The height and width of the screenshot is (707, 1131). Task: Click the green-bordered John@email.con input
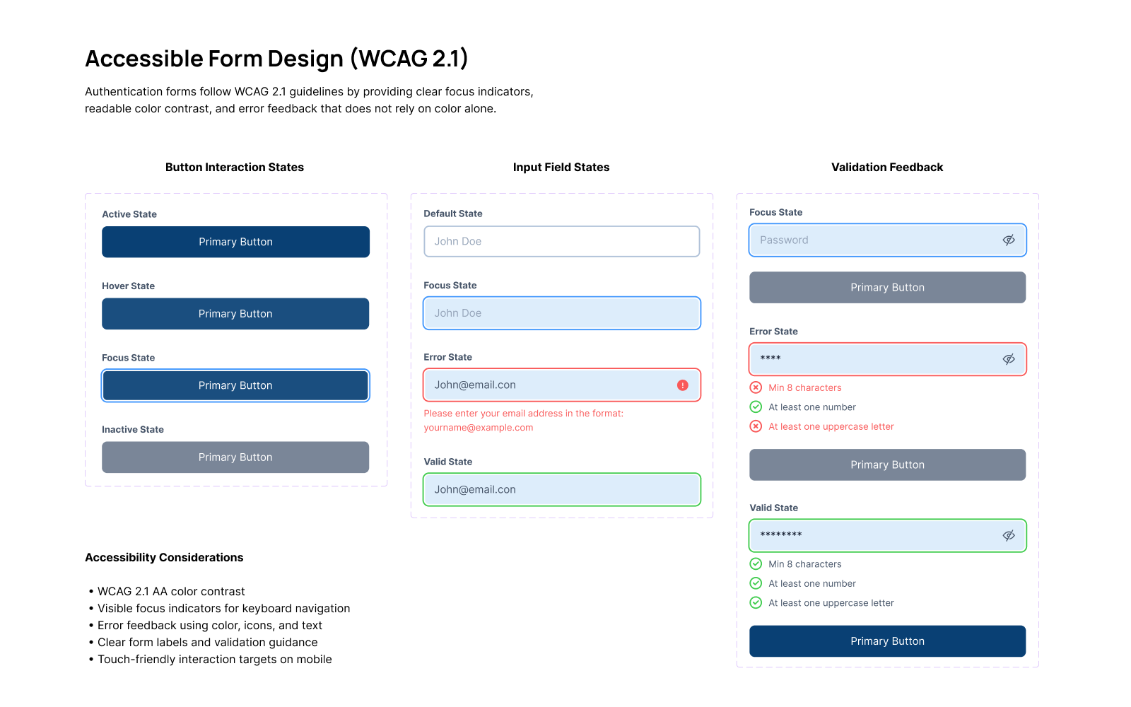click(561, 489)
